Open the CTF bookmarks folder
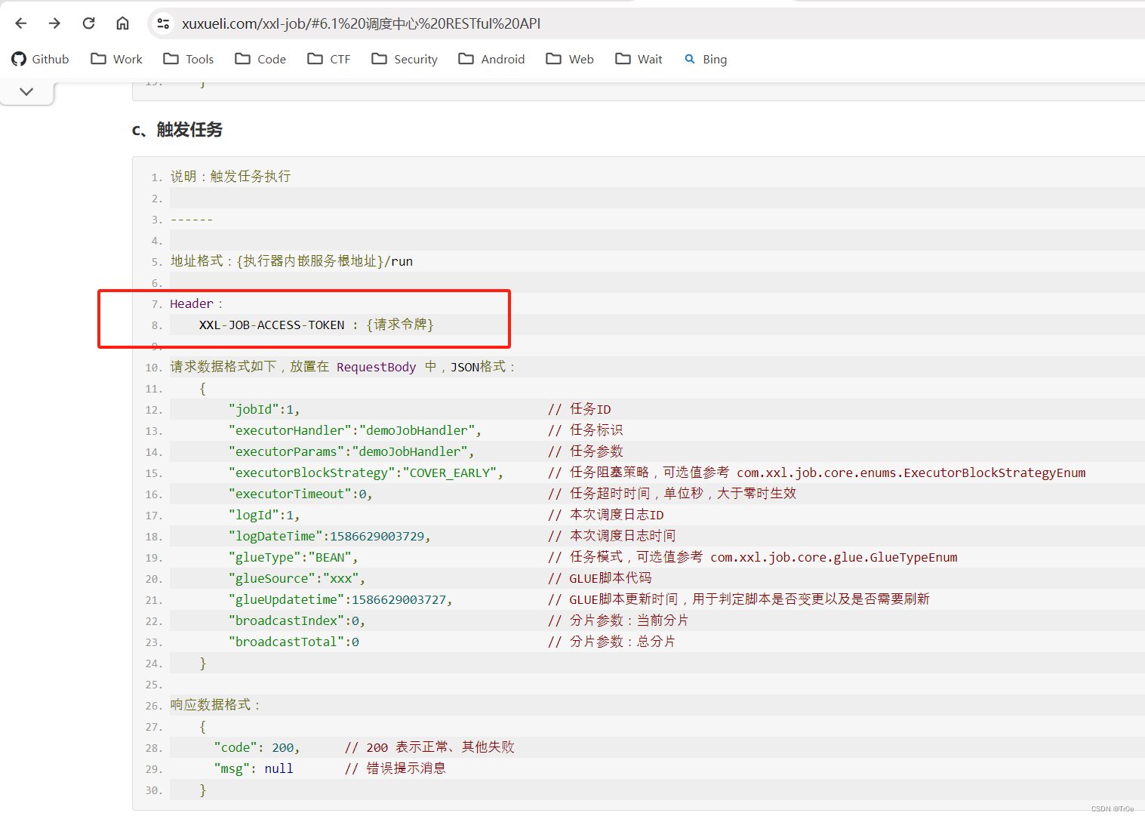This screenshot has height=819, width=1145. tap(329, 59)
